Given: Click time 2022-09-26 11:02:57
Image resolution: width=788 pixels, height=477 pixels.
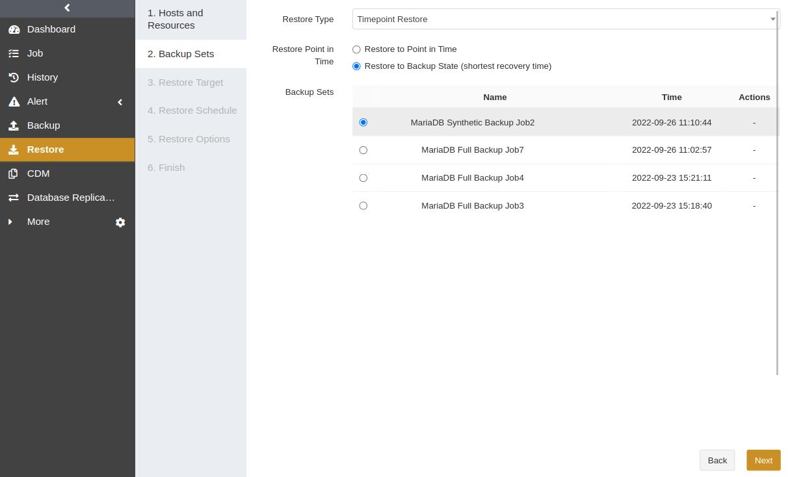Looking at the screenshot, I should coord(672,150).
